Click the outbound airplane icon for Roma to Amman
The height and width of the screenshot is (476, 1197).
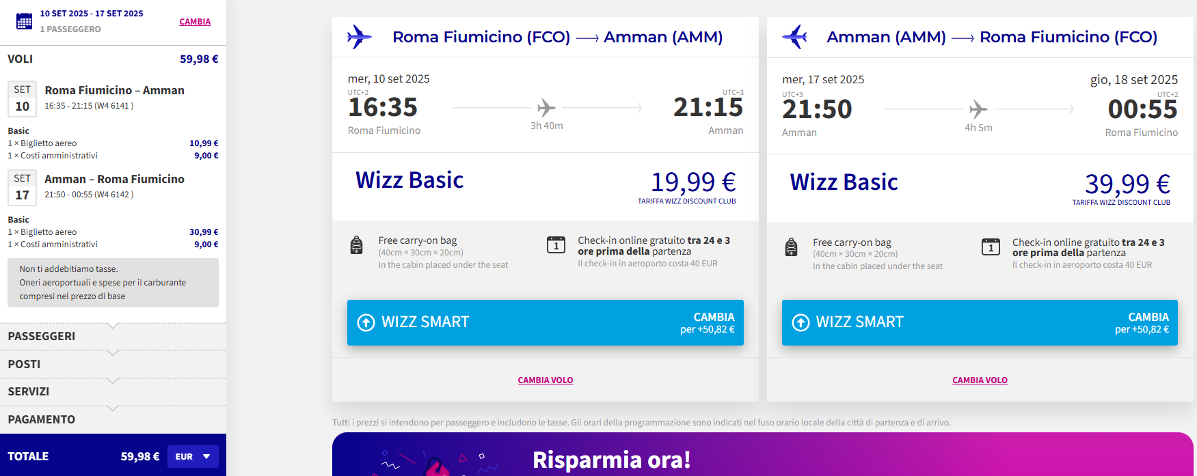(359, 37)
